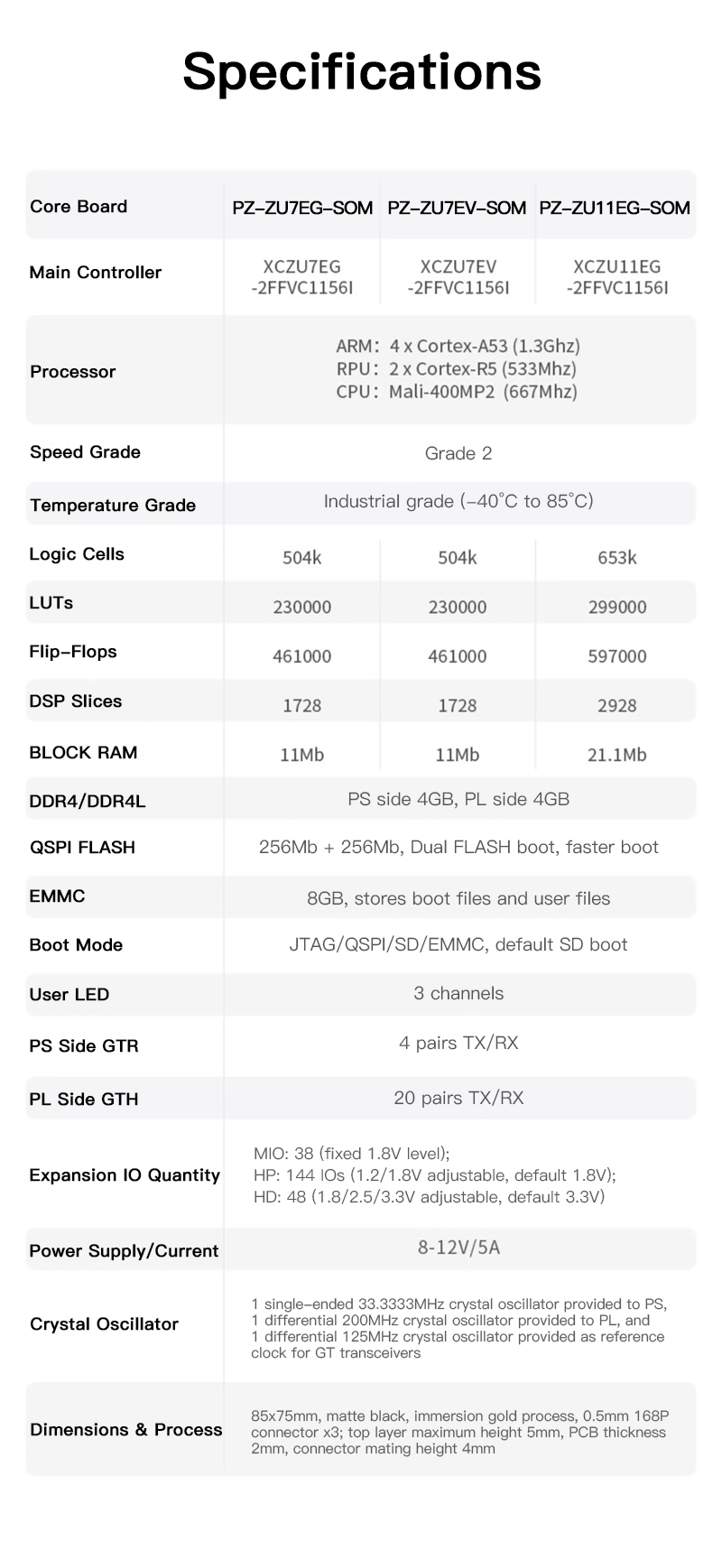Click the Specifications heading
Image resolution: width=722 pixels, height=1541 pixels.
pyautogui.click(x=362, y=71)
